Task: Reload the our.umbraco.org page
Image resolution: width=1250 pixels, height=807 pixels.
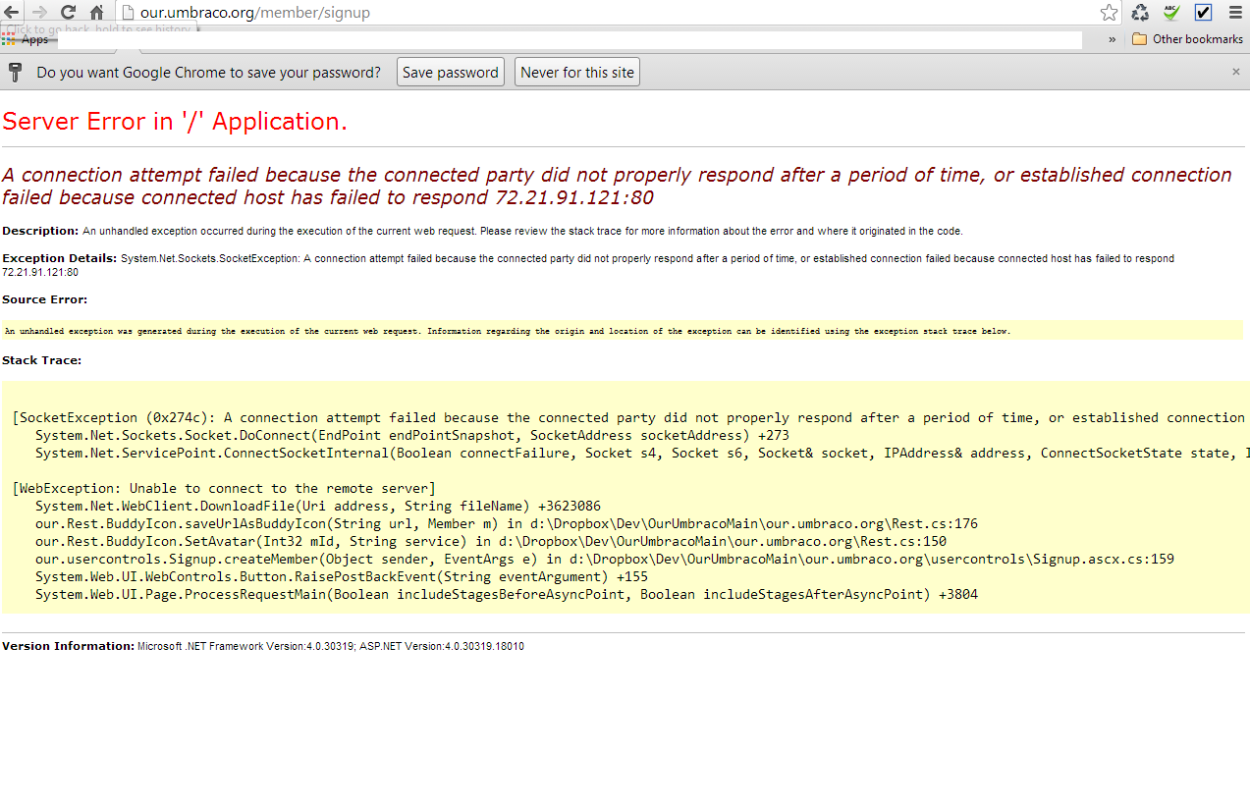Action: tap(68, 13)
